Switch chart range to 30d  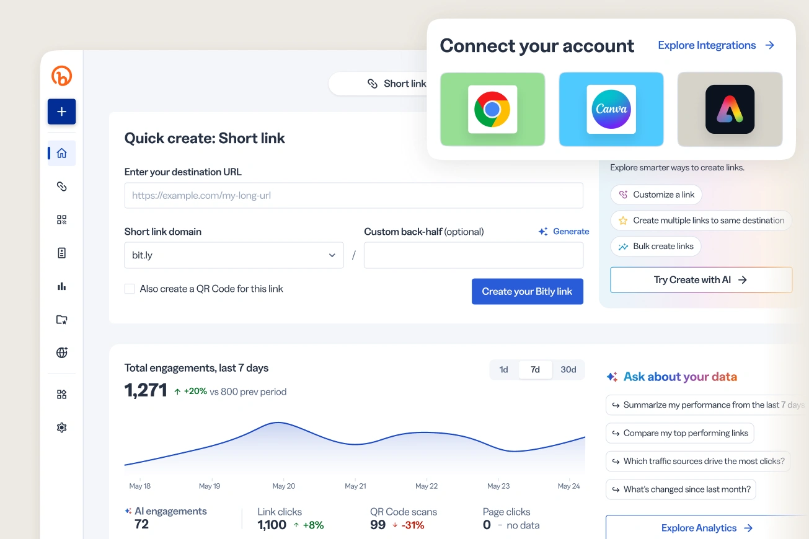click(x=568, y=370)
